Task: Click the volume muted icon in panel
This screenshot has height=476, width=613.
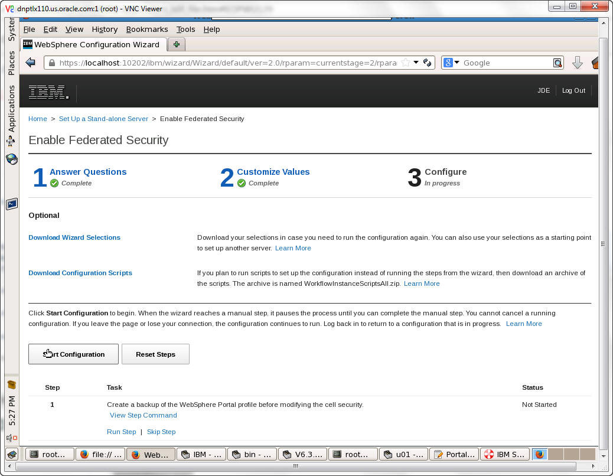Action: click(11, 438)
